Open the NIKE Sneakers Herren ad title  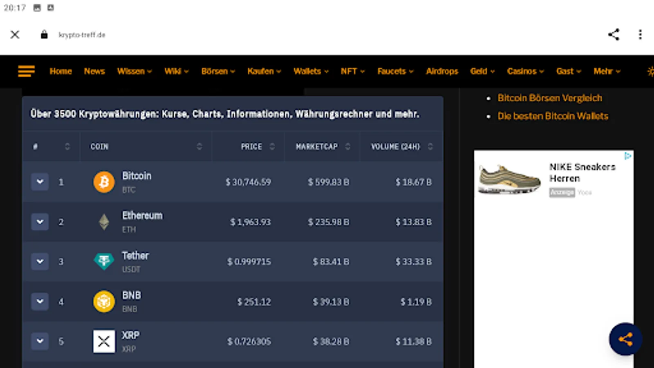tap(582, 173)
